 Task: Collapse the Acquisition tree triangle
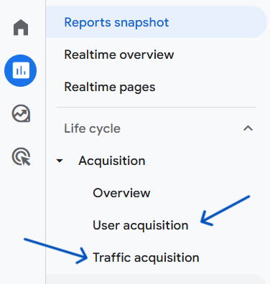coord(60,161)
